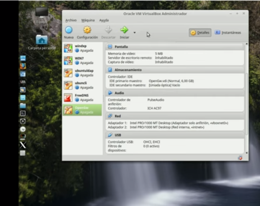Image resolution: width=260 pixels, height=206 pixels.
Task: Open the dropdown arrow beside Iniciar
Action: 135,33
